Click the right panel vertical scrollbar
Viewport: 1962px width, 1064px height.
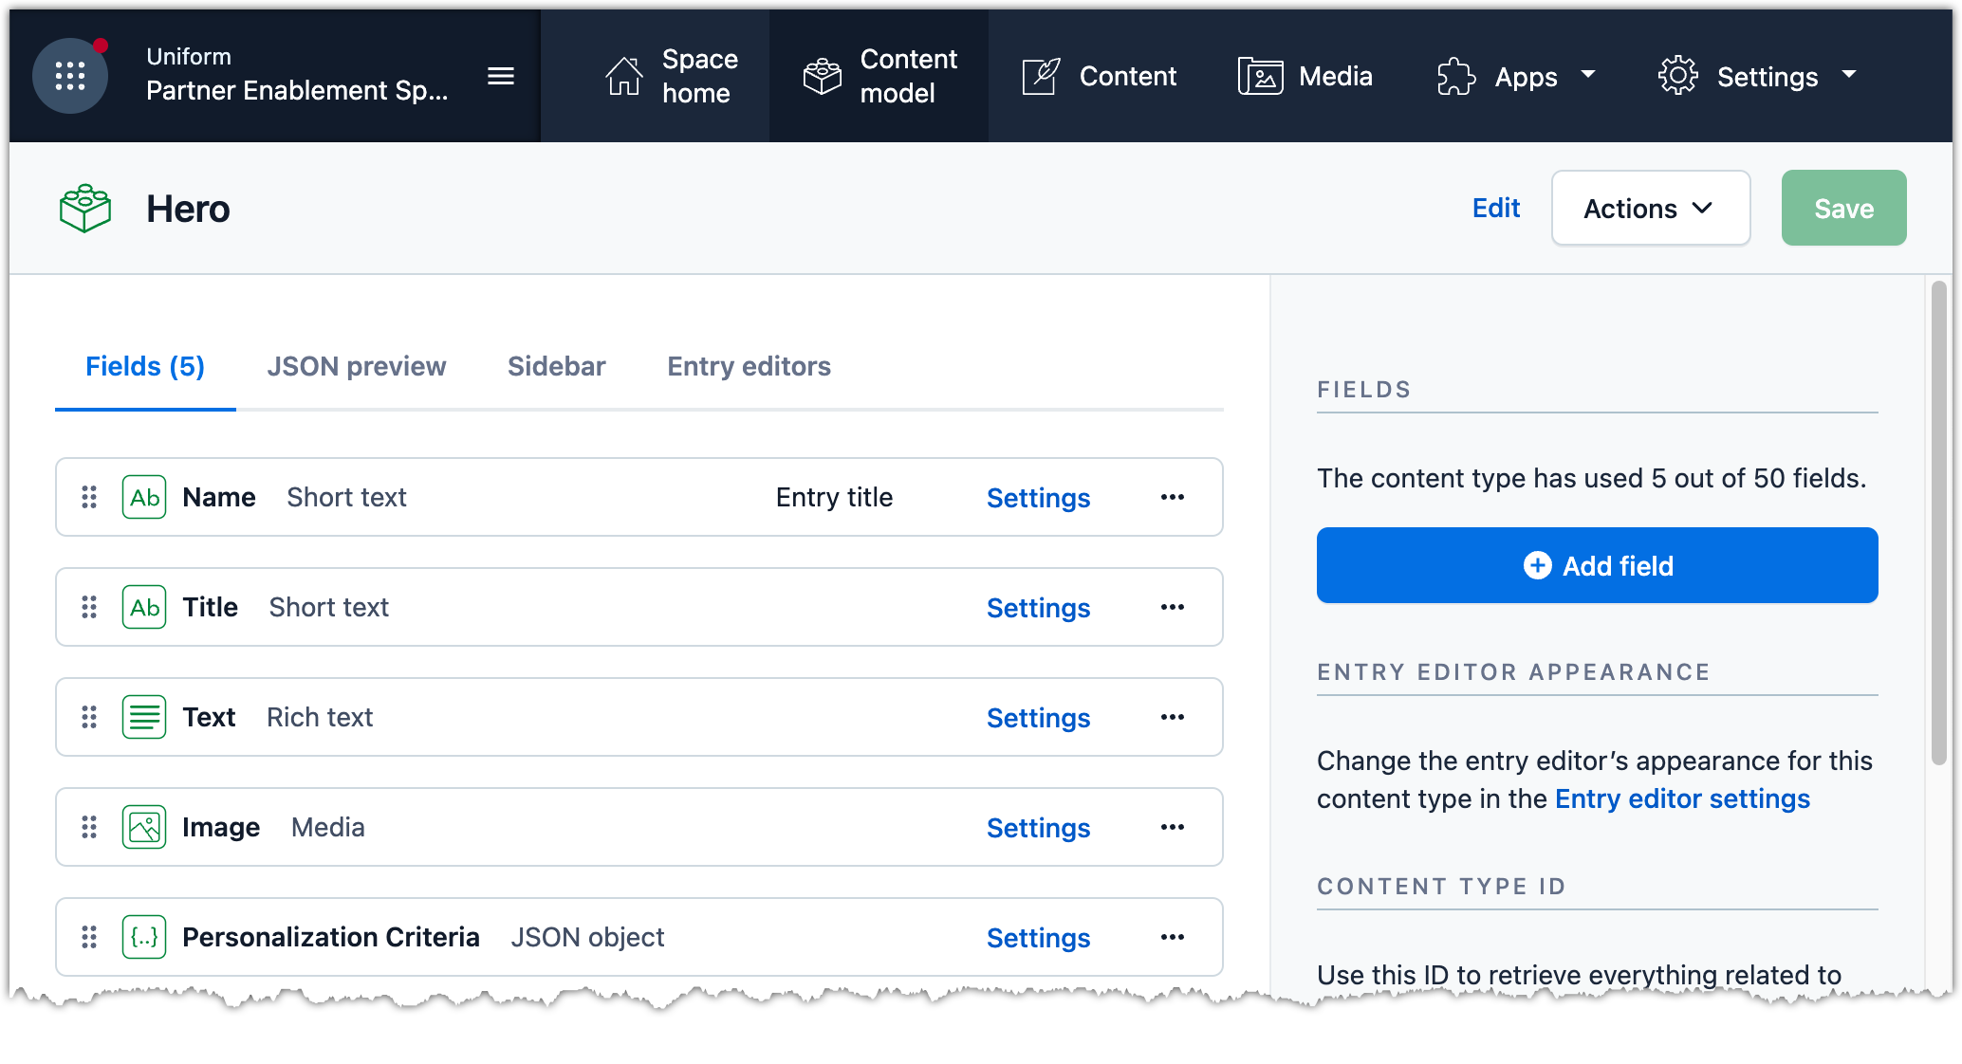(x=1938, y=522)
